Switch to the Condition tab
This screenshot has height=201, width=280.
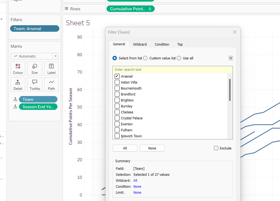tap(162, 44)
